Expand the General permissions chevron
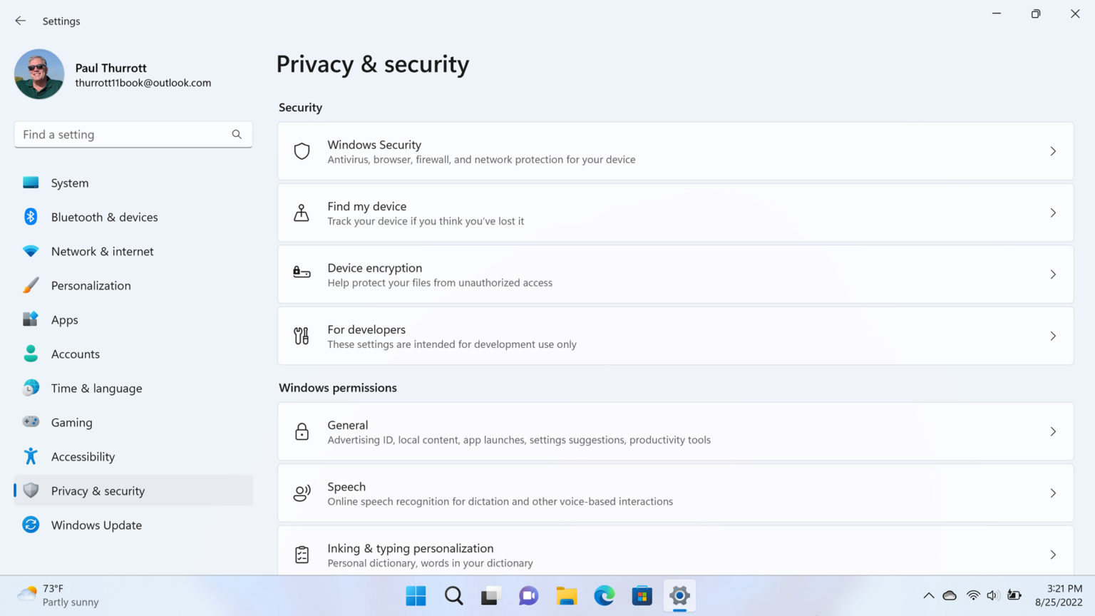 (x=1053, y=431)
